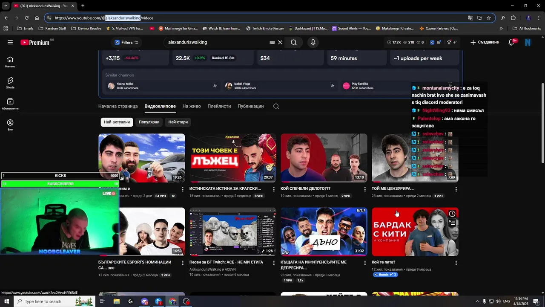The width and height of the screenshot is (545, 307).
Task: Open the Remix +3 badge
Action: (x=385, y=275)
